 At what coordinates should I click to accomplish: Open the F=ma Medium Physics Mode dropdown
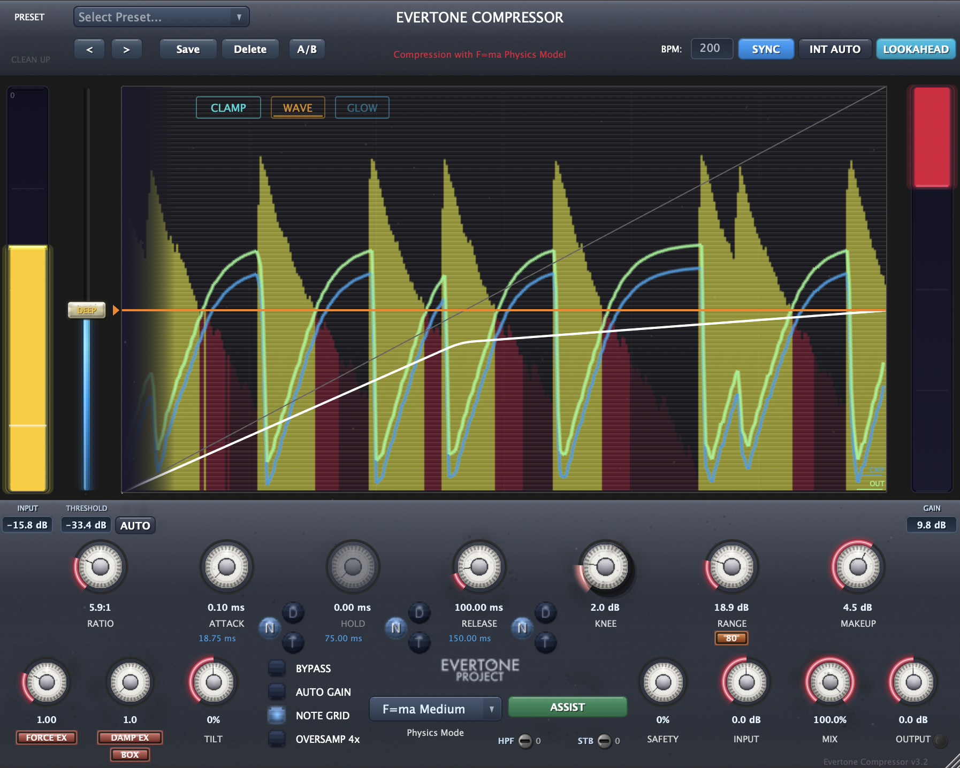(x=435, y=709)
